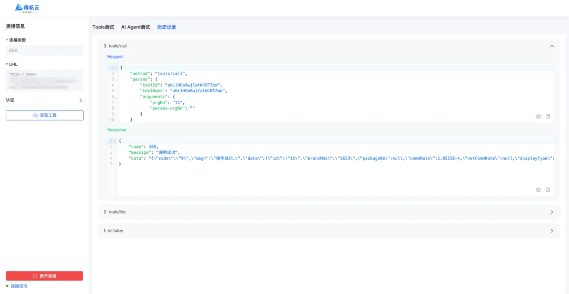Image resolution: width=569 pixels, height=294 pixels.
Task: Fold the "params" block at line 3
Action: tap(116, 79)
